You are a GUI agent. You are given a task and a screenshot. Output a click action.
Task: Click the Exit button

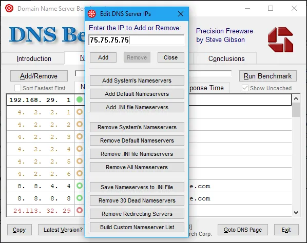[286, 230]
